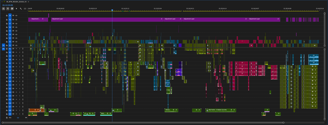The image size is (328, 125).
Task: Toggle the insert sequences as nests button
Action: [x=4, y=9]
